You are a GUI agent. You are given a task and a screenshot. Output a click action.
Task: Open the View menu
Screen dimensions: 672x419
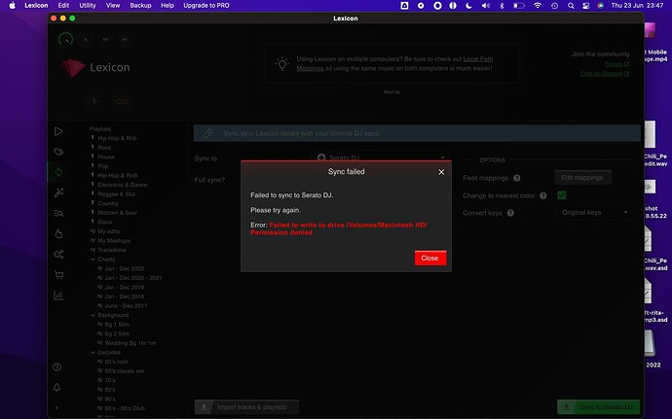pyautogui.click(x=113, y=6)
